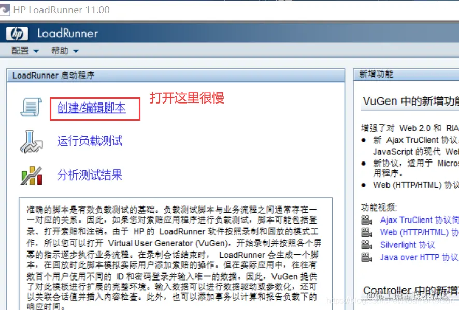The height and width of the screenshot is (310, 459).
Task: Open the 分析测试结果 link
Action: tap(90, 175)
